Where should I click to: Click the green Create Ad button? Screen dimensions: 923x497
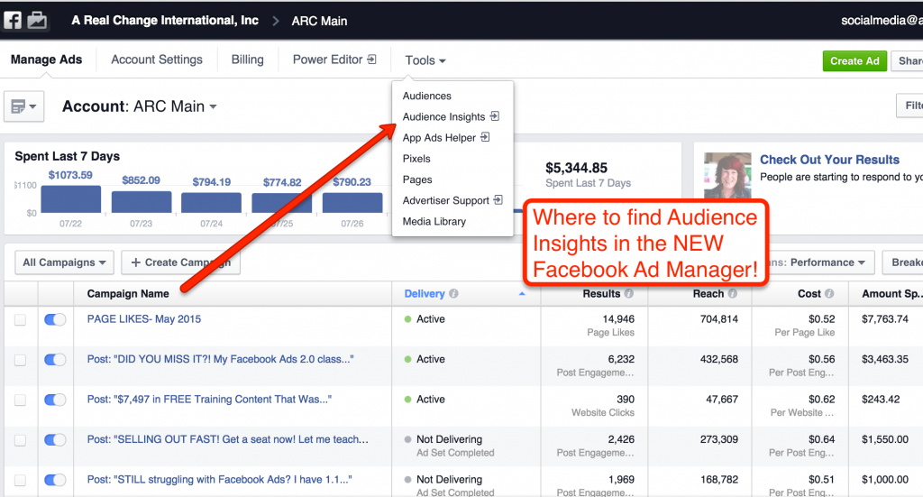854,60
